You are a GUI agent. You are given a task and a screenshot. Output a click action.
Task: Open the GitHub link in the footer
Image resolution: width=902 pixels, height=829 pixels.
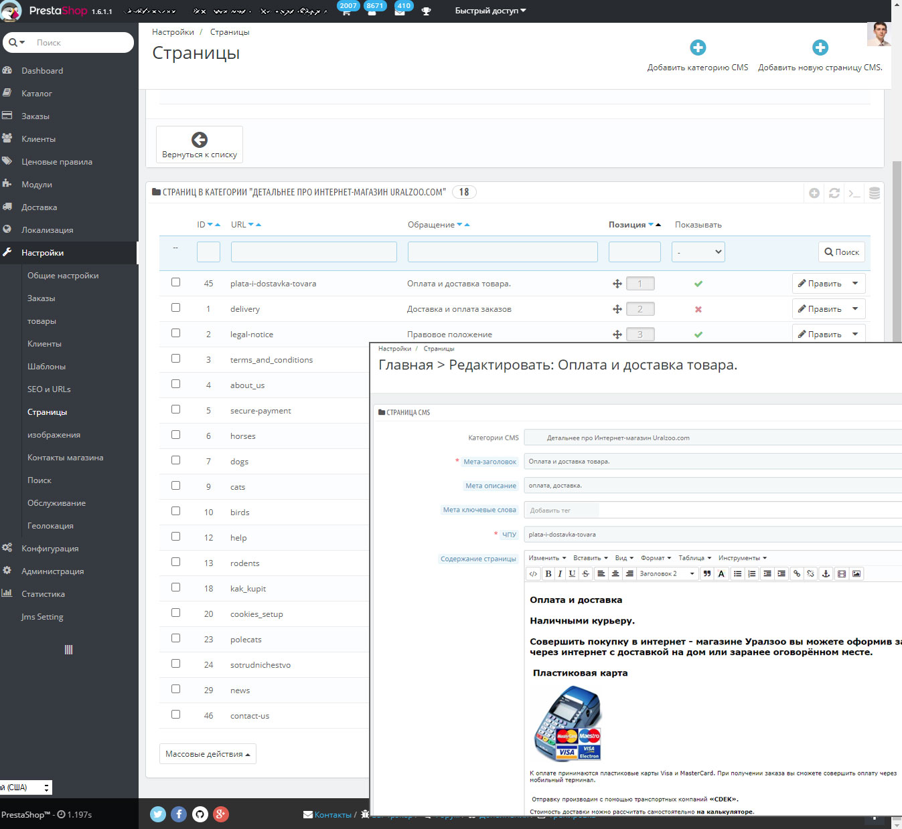click(200, 814)
